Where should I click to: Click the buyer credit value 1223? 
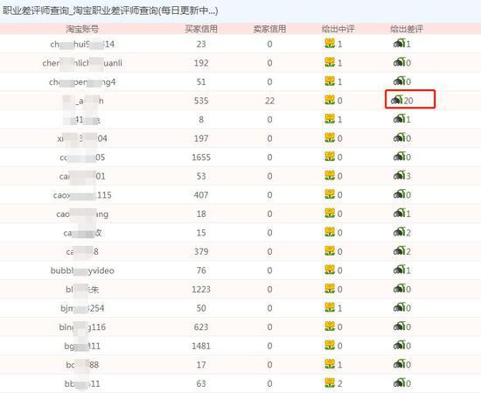[x=201, y=289]
